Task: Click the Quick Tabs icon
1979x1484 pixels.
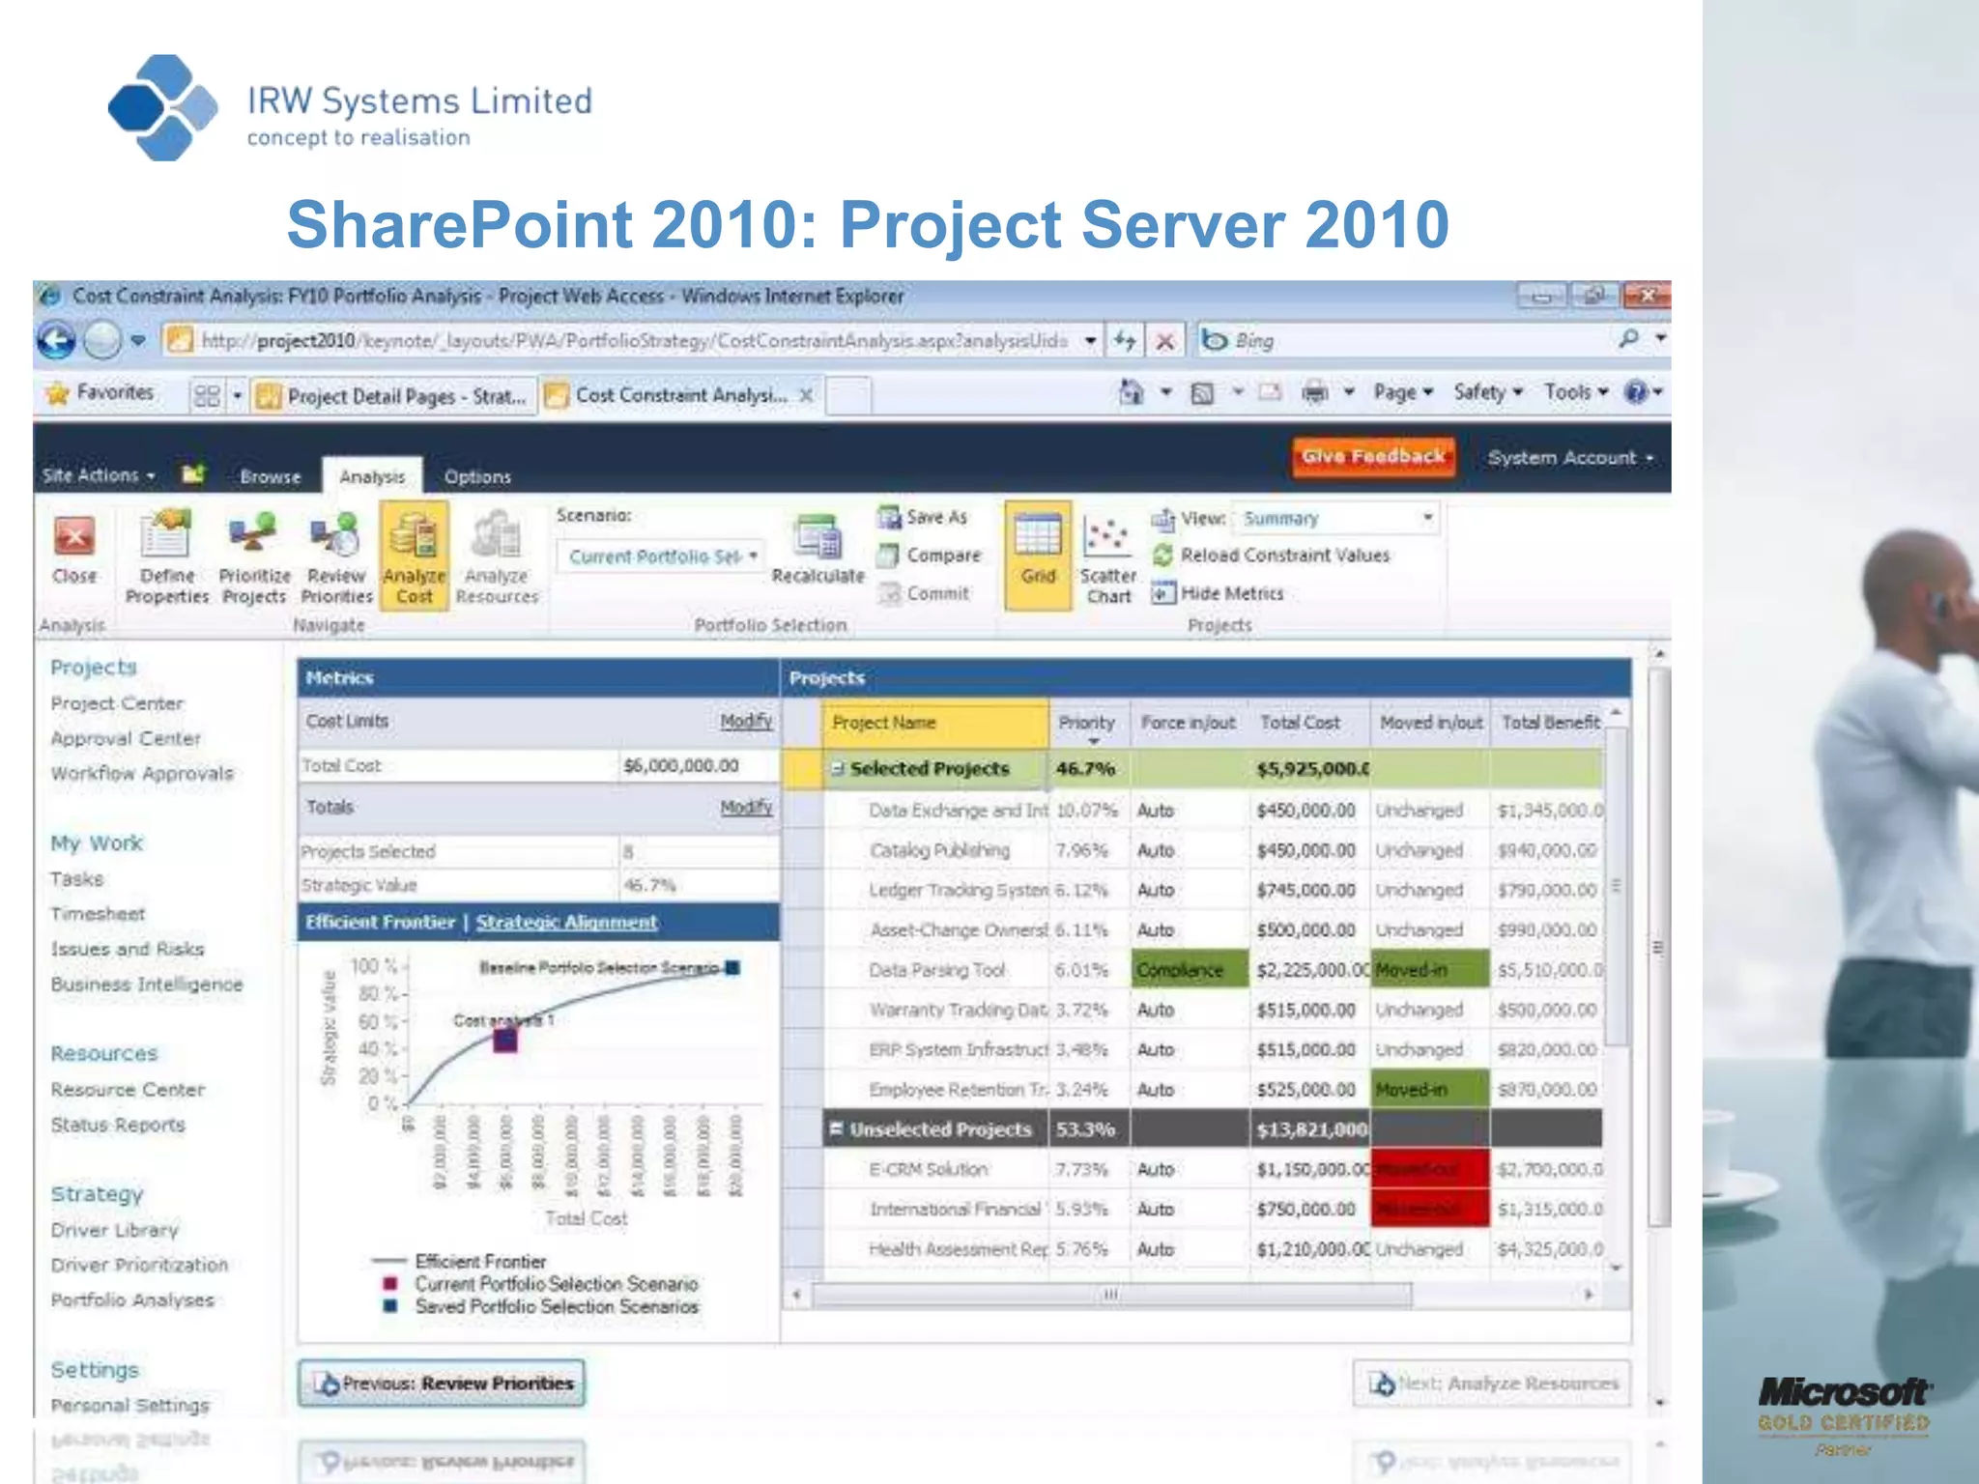Action: click(x=207, y=395)
